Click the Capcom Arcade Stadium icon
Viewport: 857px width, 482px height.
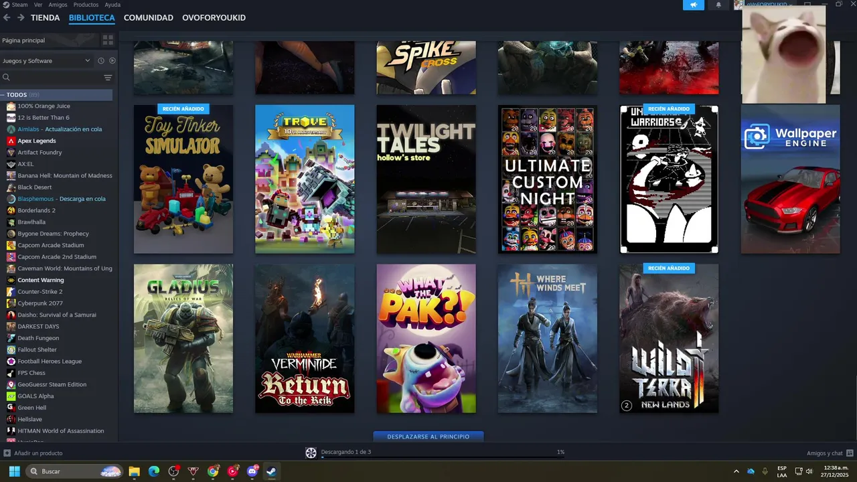pyautogui.click(x=11, y=245)
